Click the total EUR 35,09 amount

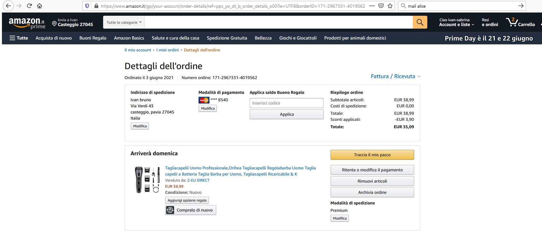[x=404, y=127]
